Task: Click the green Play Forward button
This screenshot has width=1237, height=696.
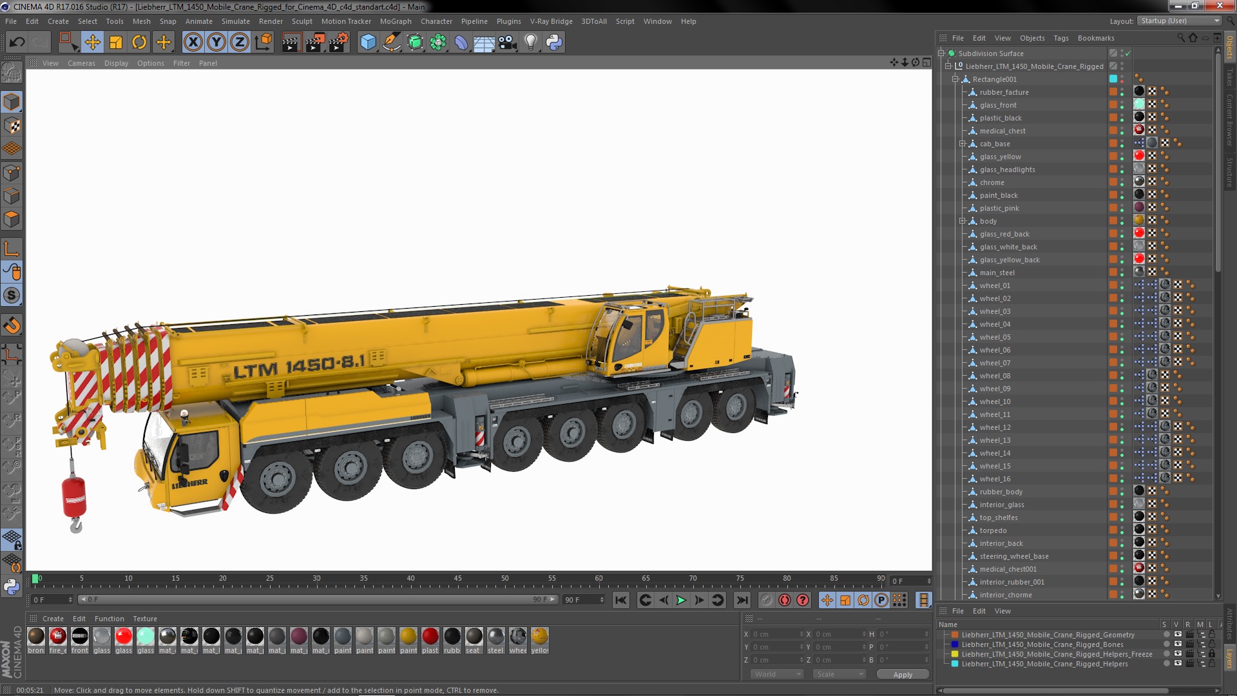Action: pos(681,600)
